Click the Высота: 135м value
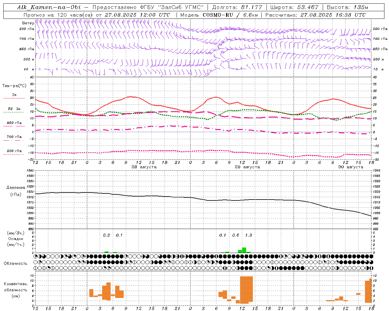The width and height of the screenshot is (389, 311). [x=347, y=7]
